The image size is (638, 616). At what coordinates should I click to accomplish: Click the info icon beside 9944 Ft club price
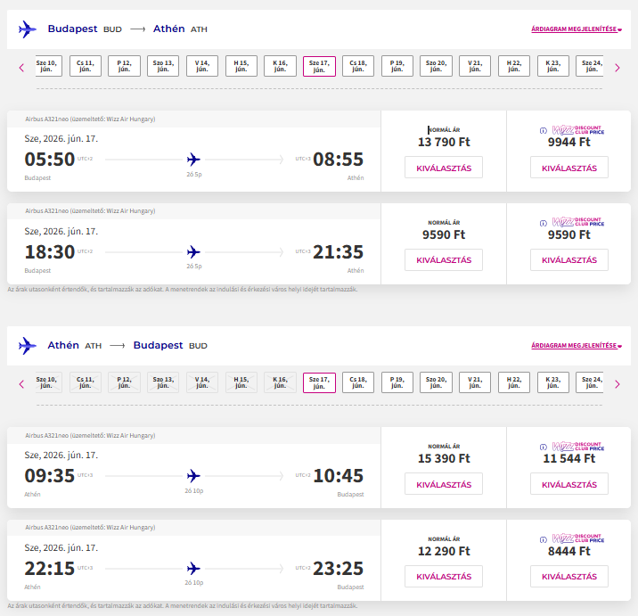pos(544,130)
